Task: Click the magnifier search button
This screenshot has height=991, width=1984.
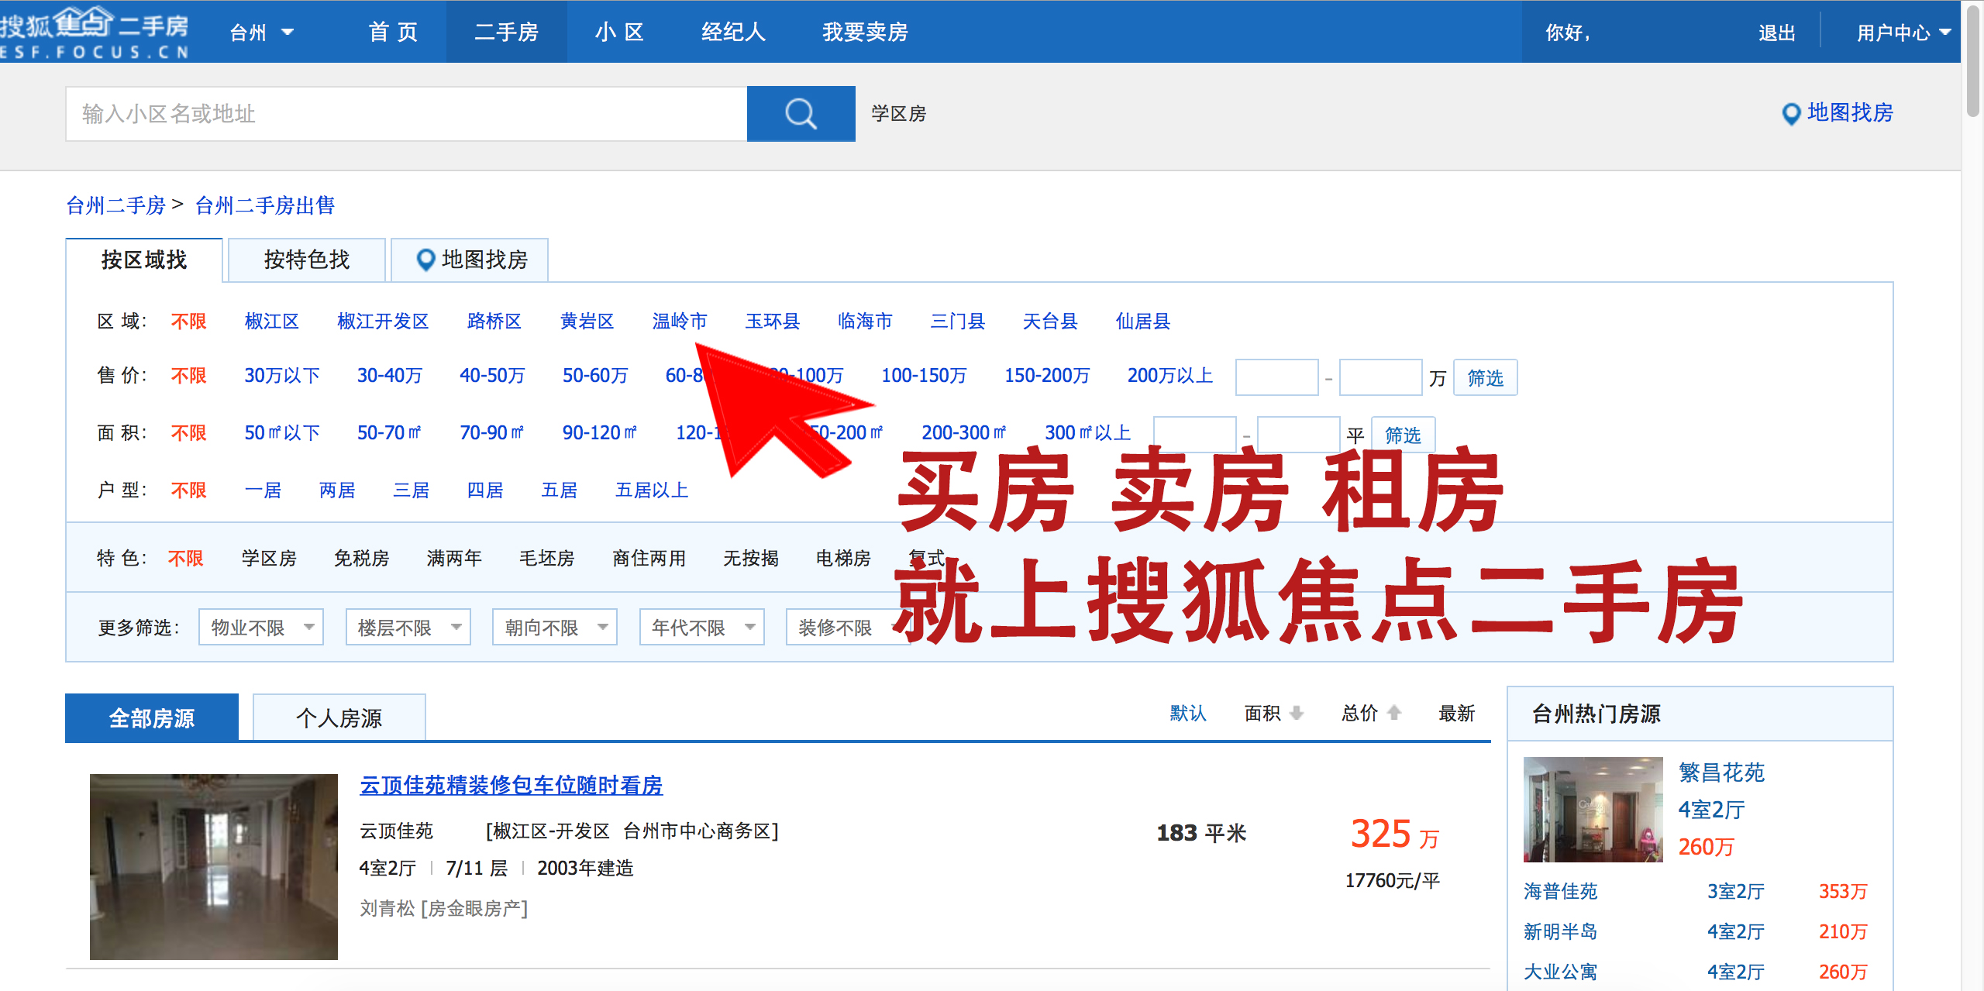Action: tap(801, 114)
